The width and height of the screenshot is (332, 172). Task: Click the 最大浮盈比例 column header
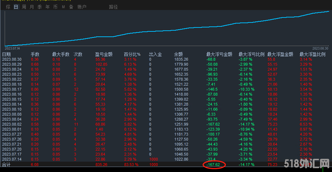point(313,54)
